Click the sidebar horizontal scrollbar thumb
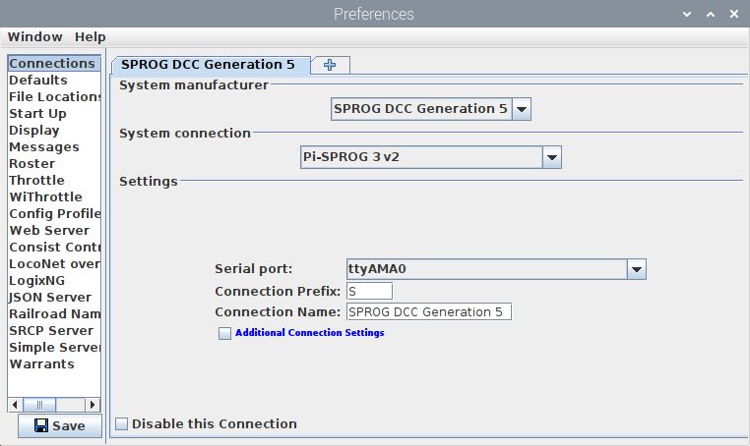This screenshot has width=750, height=446. [39, 405]
